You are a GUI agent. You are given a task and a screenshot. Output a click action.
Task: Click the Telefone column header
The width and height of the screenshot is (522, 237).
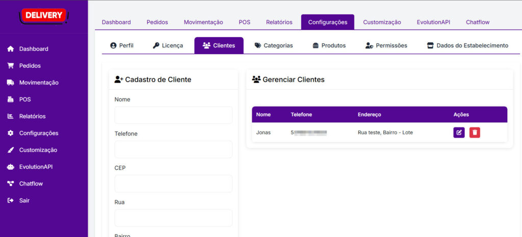[x=301, y=115]
